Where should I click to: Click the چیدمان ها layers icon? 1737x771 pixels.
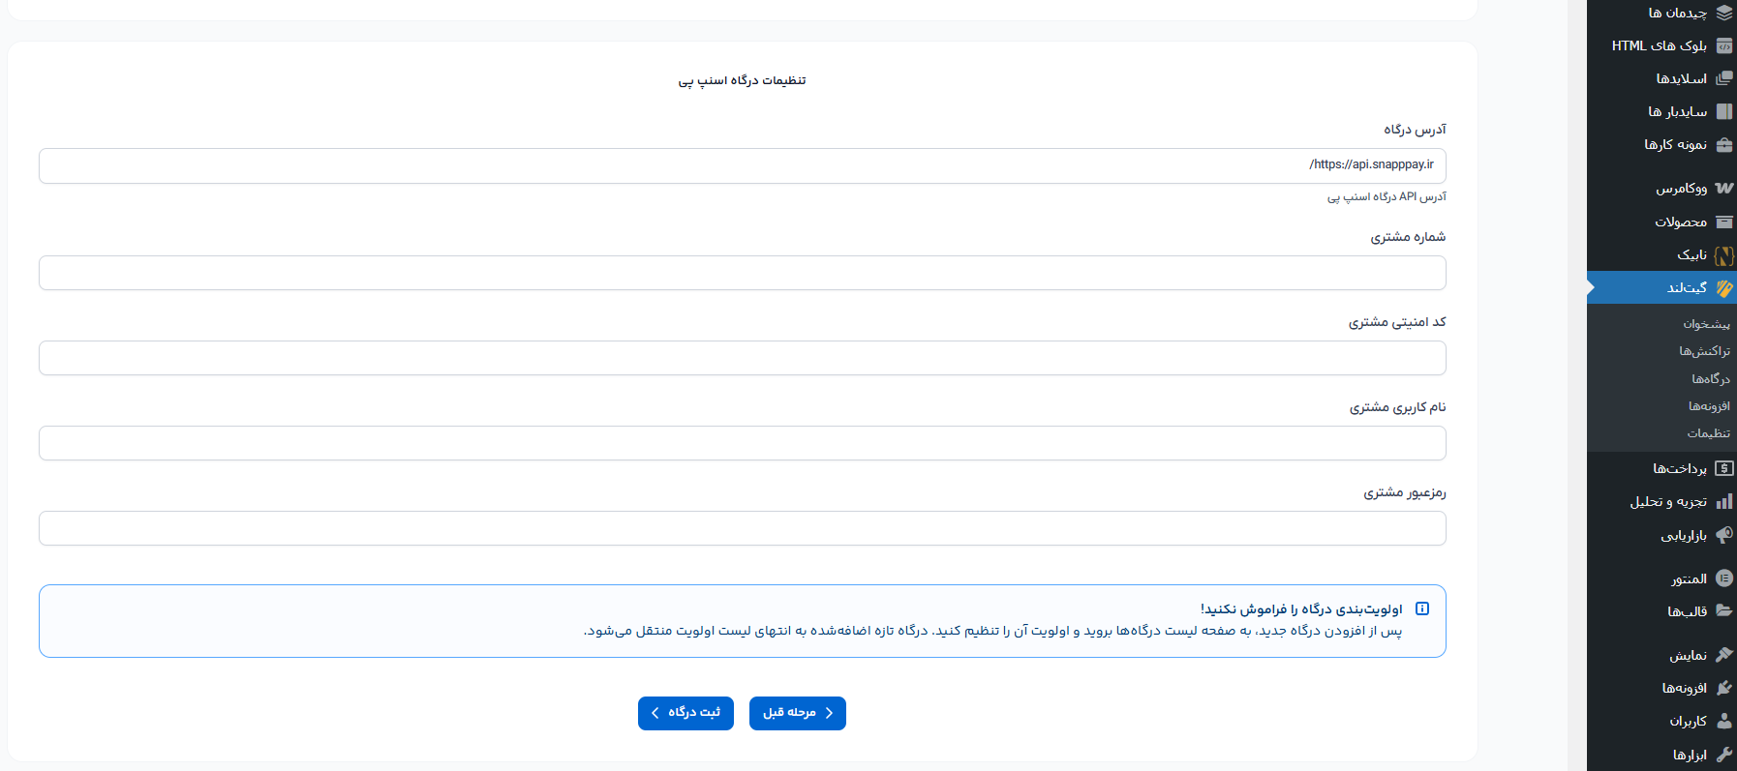pos(1723,13)
